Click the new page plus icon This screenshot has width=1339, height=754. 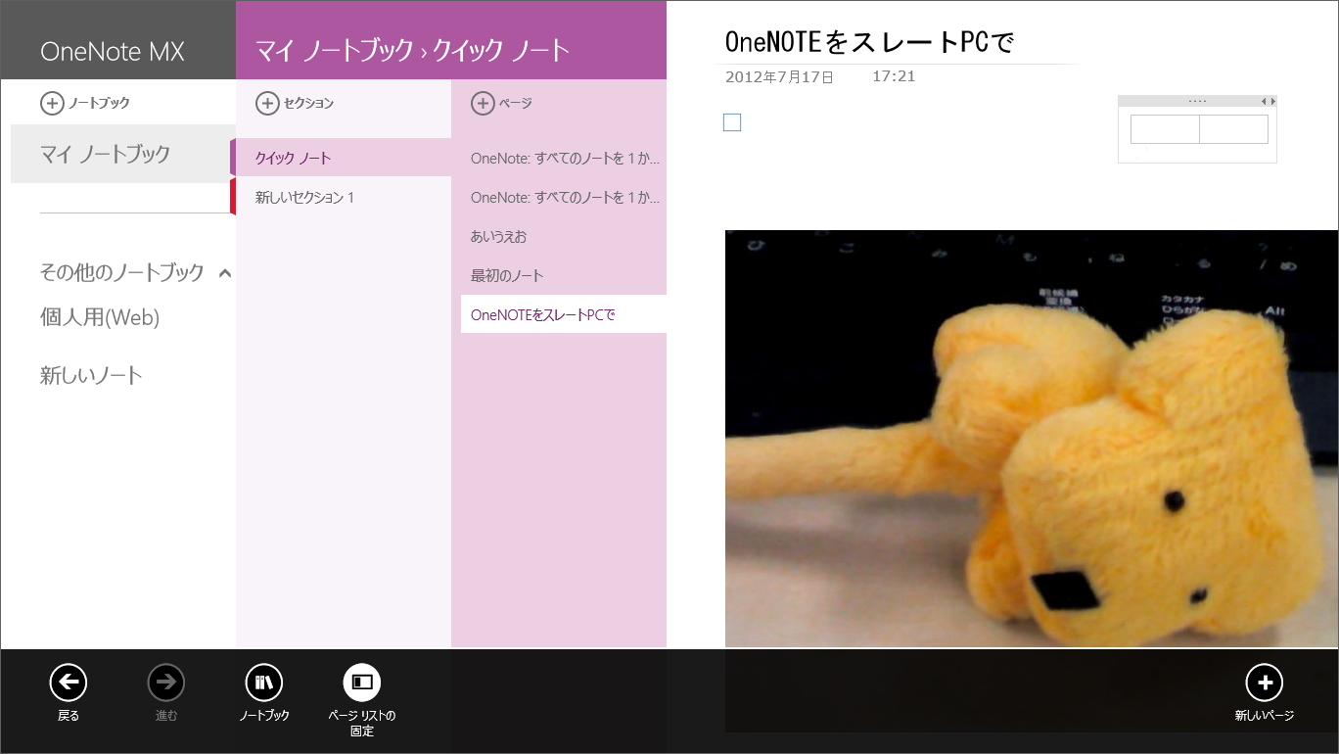click(1265, 682)
